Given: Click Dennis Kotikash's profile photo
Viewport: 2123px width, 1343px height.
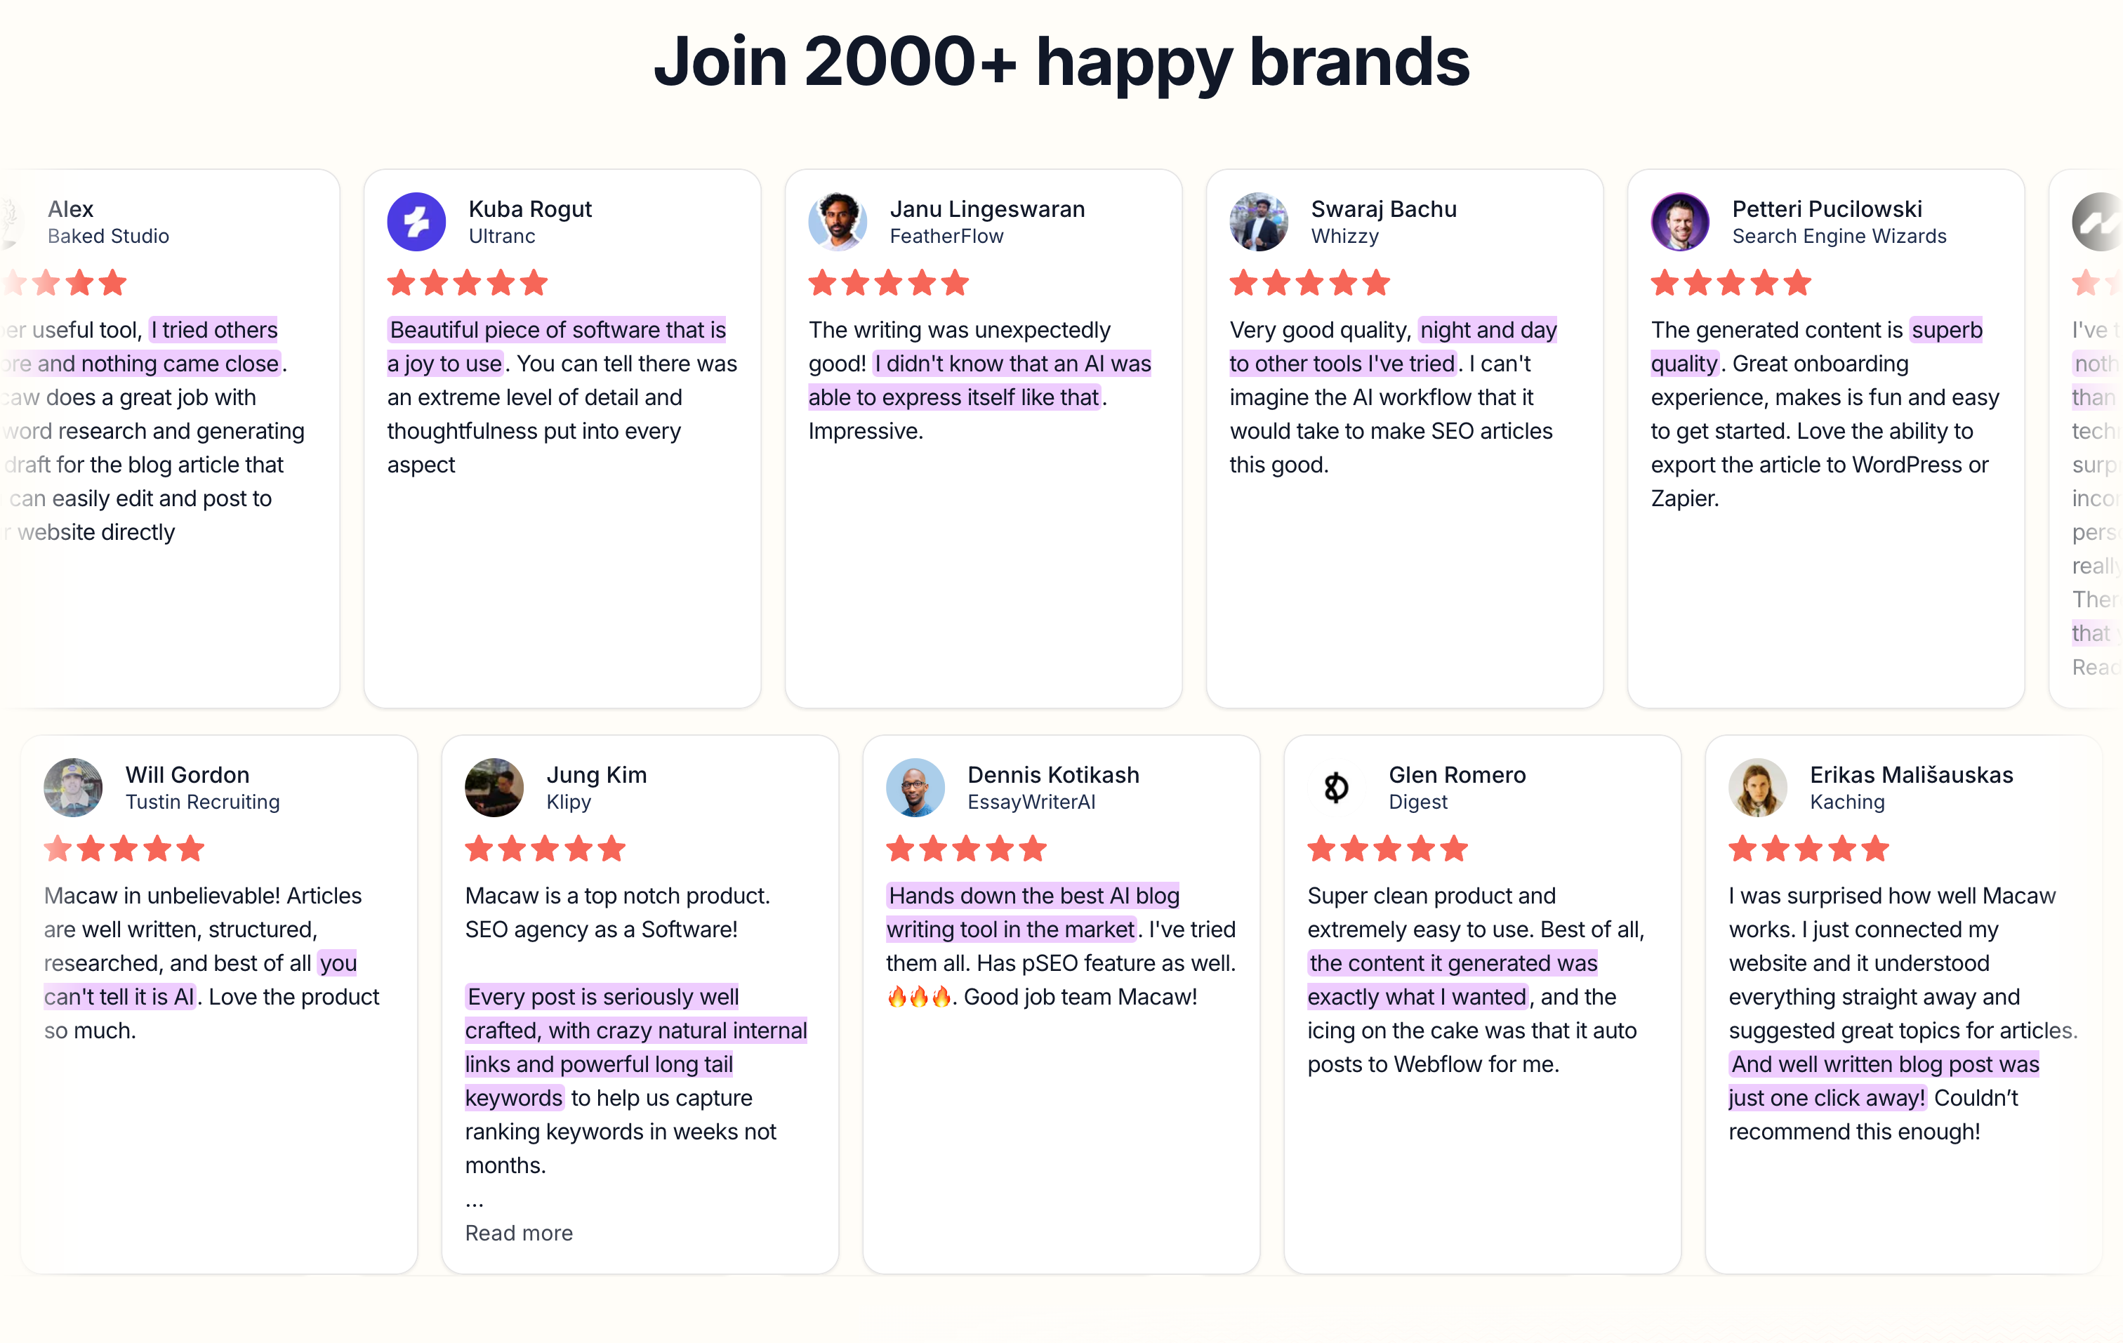Looking at the screenshot, I should (x=915, y=788).
